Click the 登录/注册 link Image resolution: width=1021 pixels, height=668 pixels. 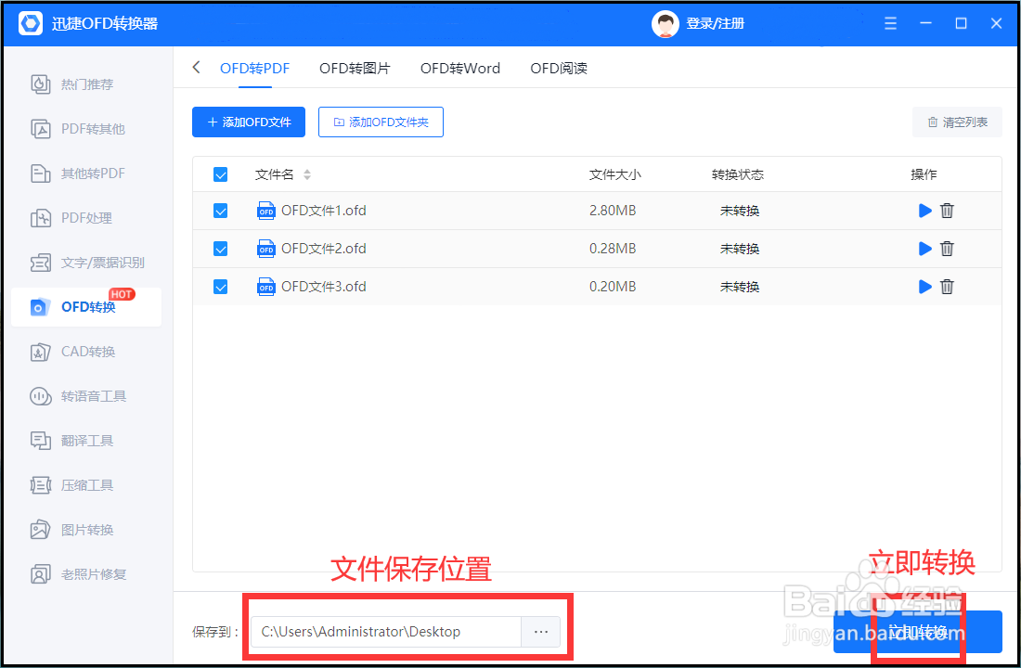click(715, 24)
